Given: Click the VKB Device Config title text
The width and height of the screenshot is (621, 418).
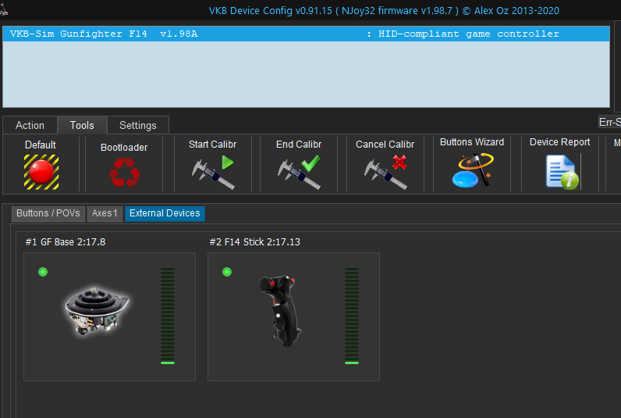Looking at the screenshot, I should 384,11.
